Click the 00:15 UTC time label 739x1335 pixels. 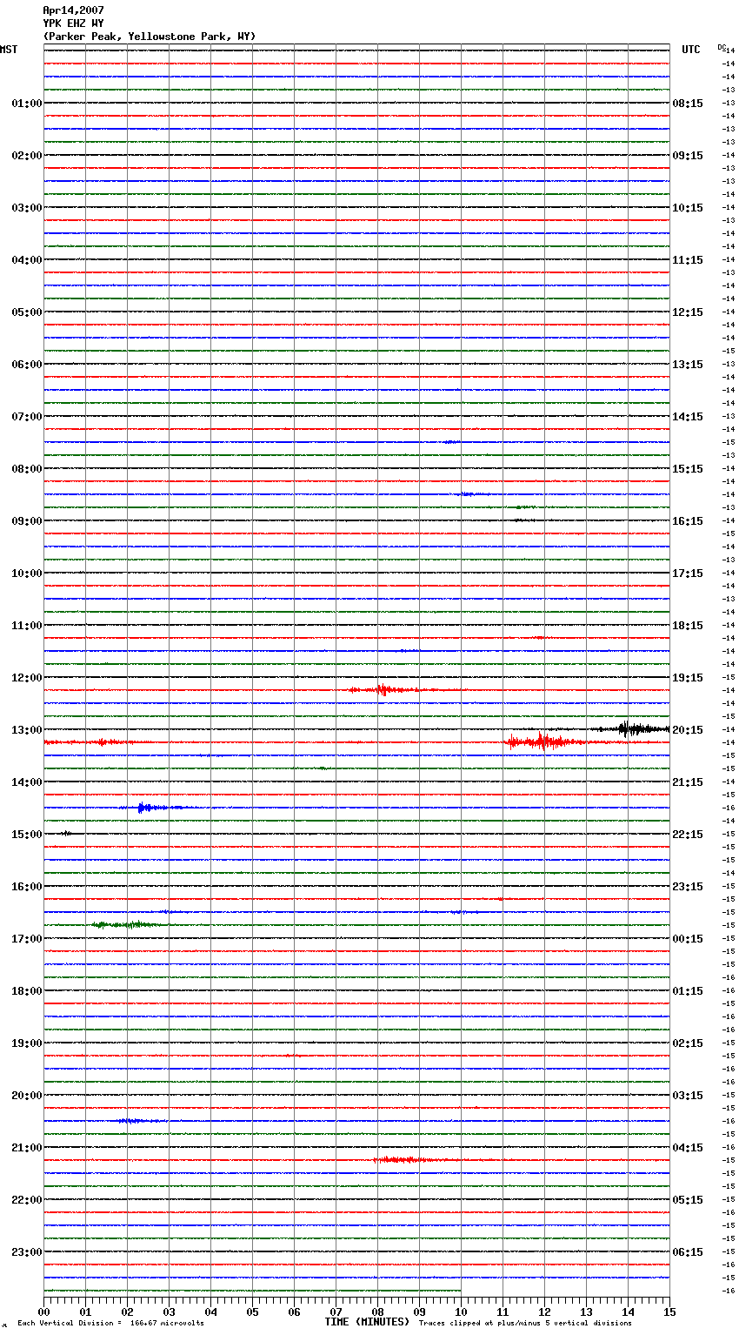pyautogui.click(x=688, y=939)
